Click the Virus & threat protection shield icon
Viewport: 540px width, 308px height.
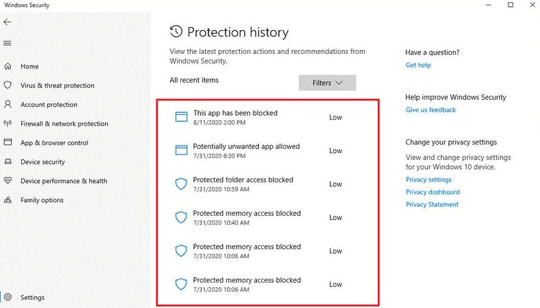point(8,85)
